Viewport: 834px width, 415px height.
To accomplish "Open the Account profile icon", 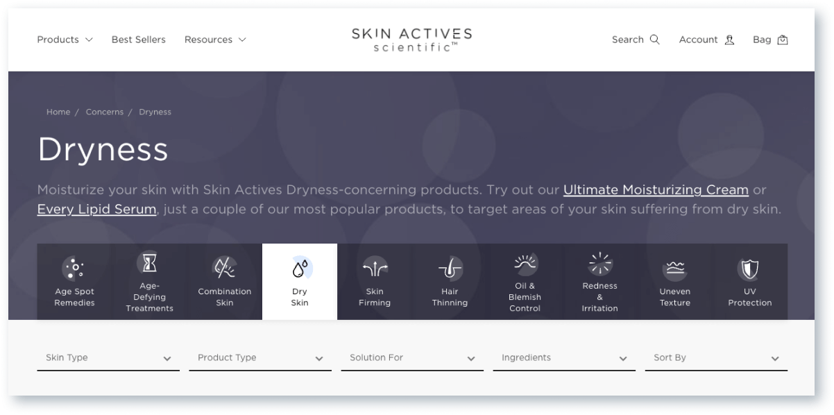I will pos(729,40).
